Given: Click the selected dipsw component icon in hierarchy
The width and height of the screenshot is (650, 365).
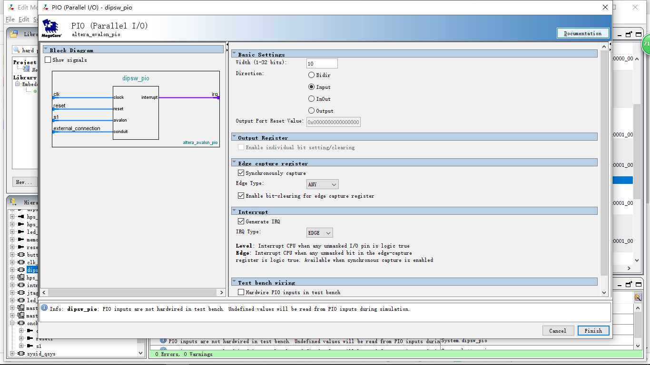Looking at the screenshot, I should click(x=21, y=270).
